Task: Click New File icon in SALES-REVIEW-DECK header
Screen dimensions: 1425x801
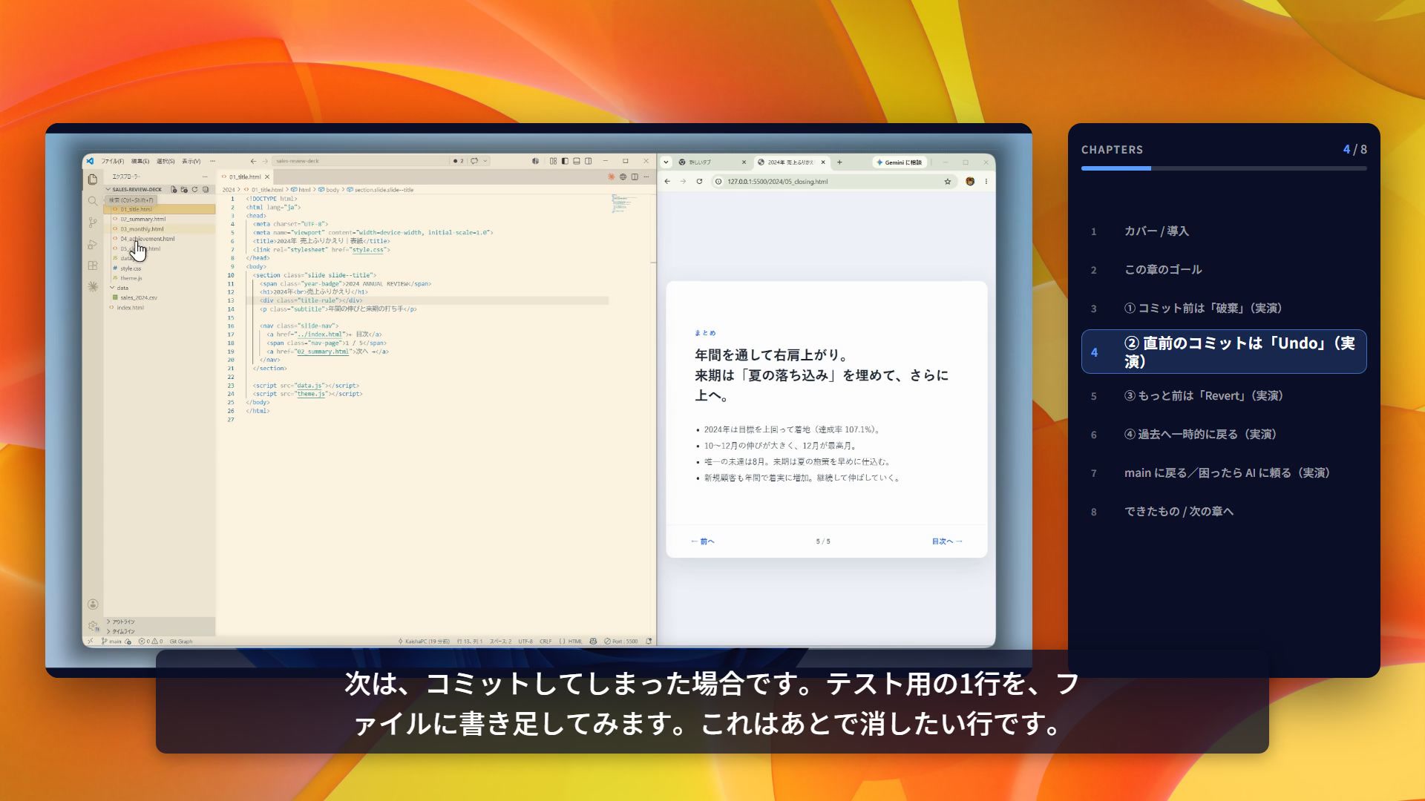Action: coord(174,190)
